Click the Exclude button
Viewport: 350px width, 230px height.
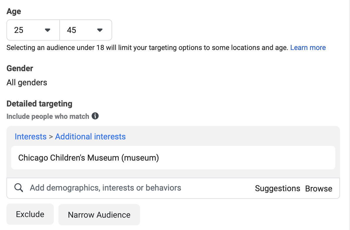(30, 214)
